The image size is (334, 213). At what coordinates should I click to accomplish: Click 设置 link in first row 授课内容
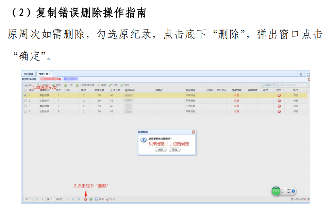coord(236,95)
